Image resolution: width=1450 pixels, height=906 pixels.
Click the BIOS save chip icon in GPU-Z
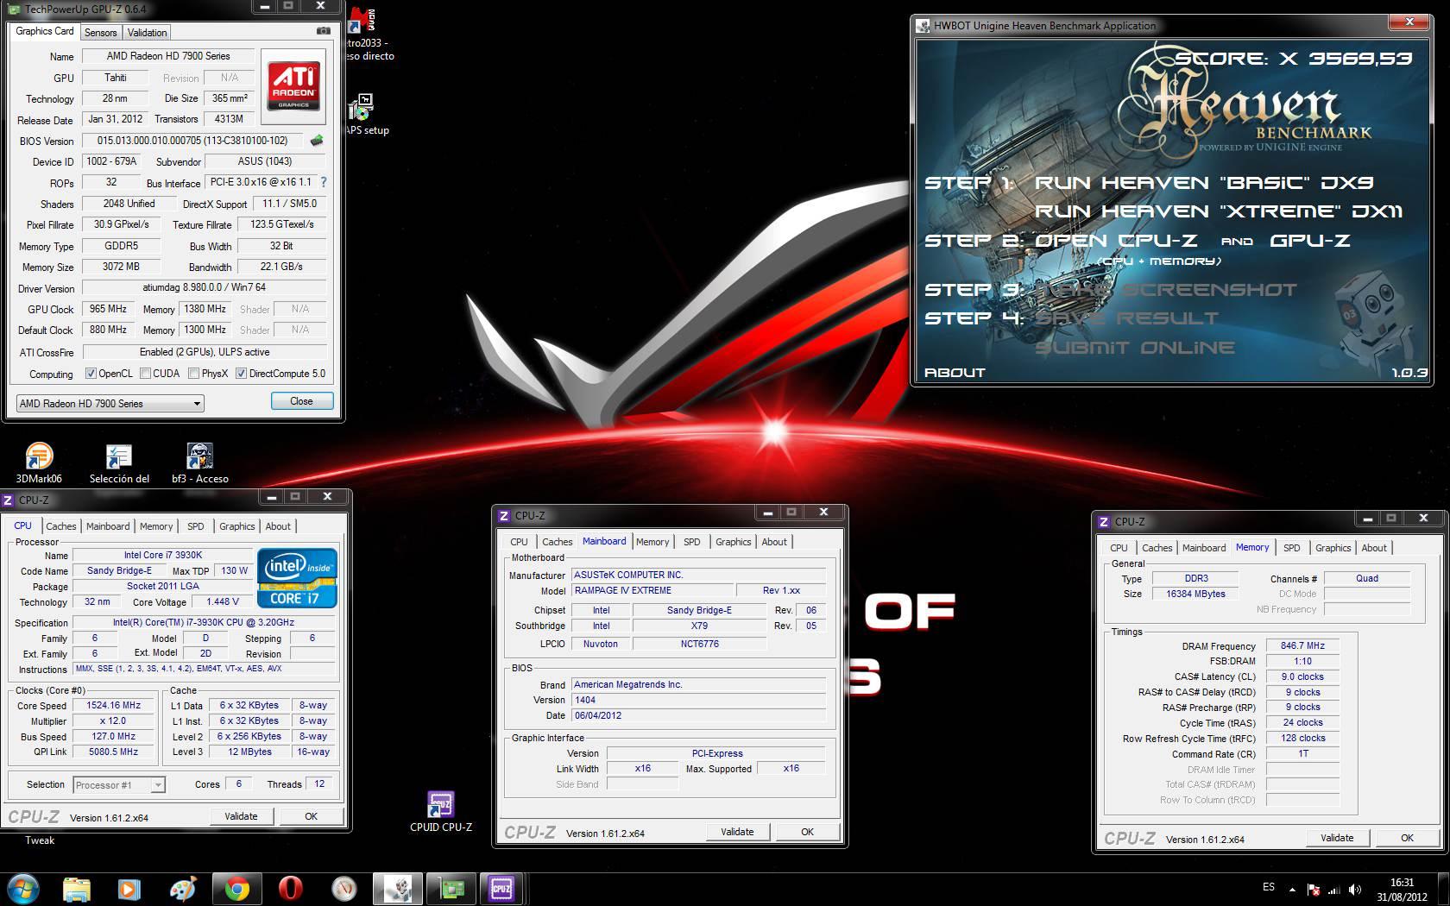(x=318, y=141)
